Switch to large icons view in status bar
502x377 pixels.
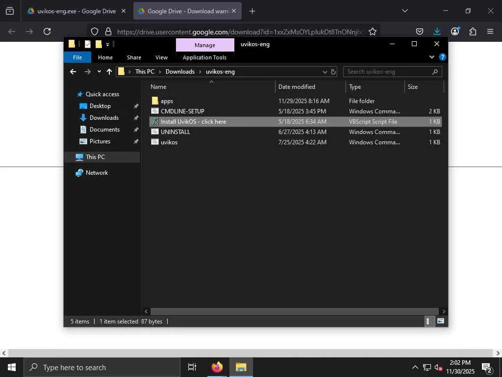point(441,321)
